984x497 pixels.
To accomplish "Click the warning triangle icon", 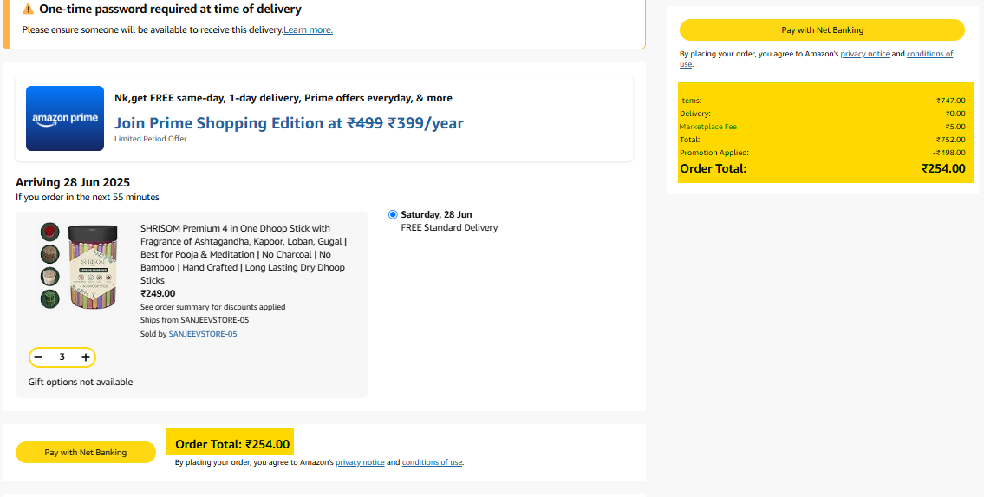I will (29, 10).
